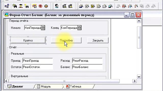Click the second machine-shaped toolbar icon
163x91 pixels.
pyautogui.click(x=70, y=6)
